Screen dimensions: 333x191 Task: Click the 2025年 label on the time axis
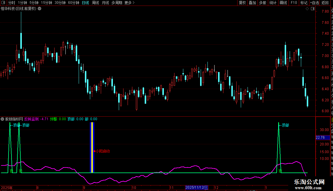click(x=7, y=187)
